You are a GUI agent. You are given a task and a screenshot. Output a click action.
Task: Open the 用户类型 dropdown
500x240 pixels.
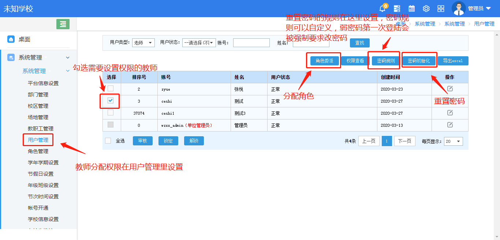coord(143,43)
